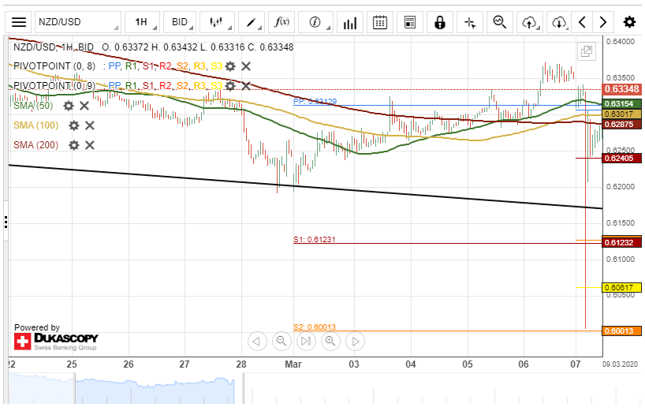
Task: Step chart backward with left triangle
Action: (257, 342)
